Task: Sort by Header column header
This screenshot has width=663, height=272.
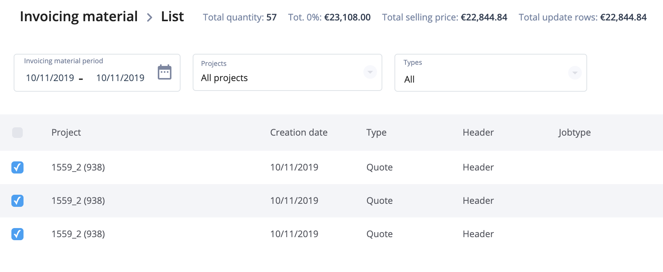Action: pos(478,133)
